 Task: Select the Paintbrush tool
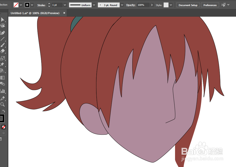tap(3, 45)
